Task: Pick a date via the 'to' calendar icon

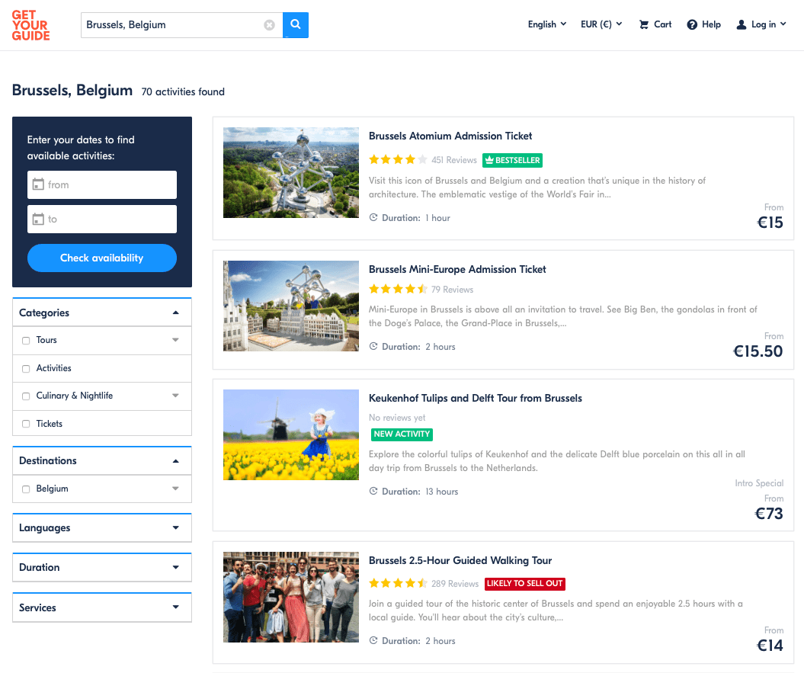Action: click(x=38, y=219)
